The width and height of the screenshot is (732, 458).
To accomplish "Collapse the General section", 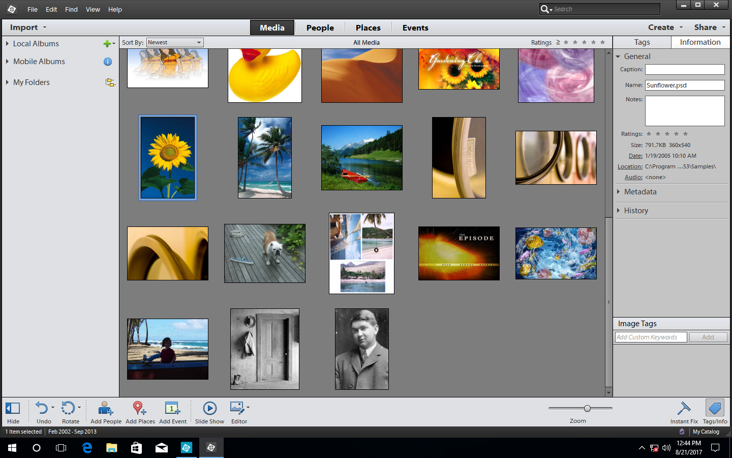I will [x=618, y=56].
